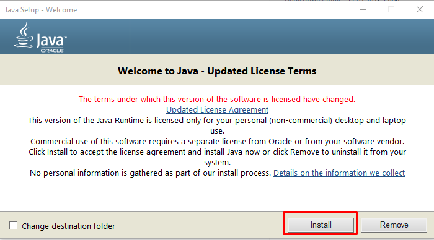Minimize the Java Setup window
Image resolution: width=434 pixels, height=240 pixels.
pos(363,10)
